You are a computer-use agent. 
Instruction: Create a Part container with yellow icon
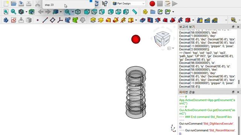[145, 12]
